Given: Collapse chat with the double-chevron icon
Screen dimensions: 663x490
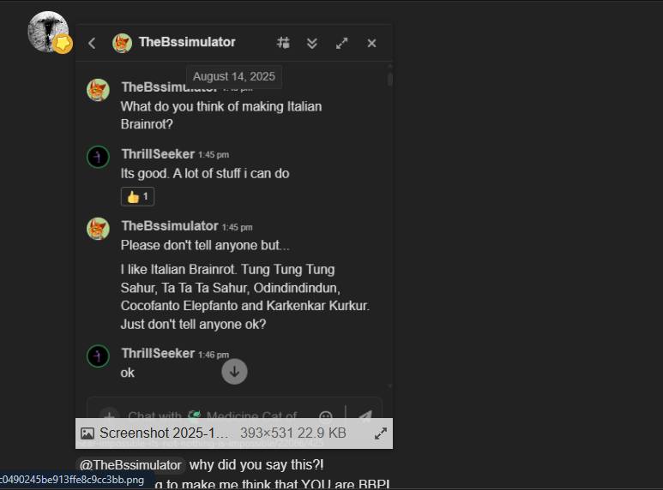Looking at the screenshot, I should [312, 43].
